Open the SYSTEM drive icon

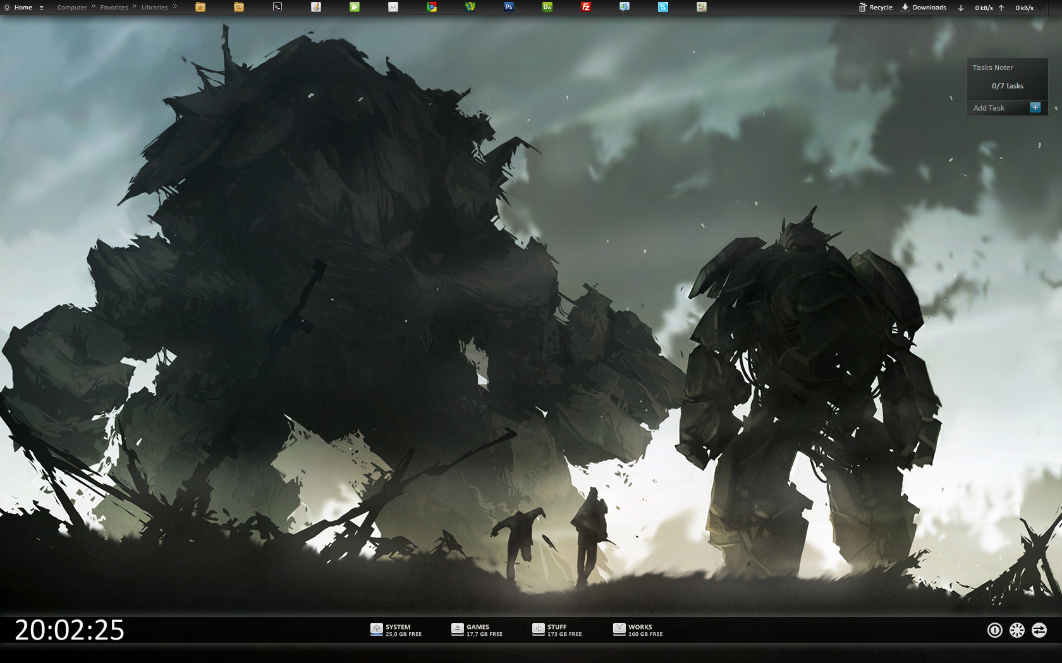pyautogui.click(x=377, y=630)
